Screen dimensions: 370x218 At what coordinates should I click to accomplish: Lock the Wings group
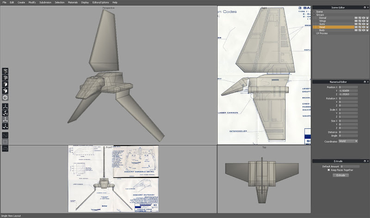(x=367, y=21)
